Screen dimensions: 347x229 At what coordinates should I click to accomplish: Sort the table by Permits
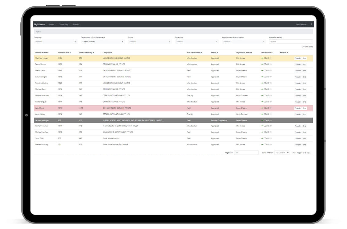click(x=284, y=52)
